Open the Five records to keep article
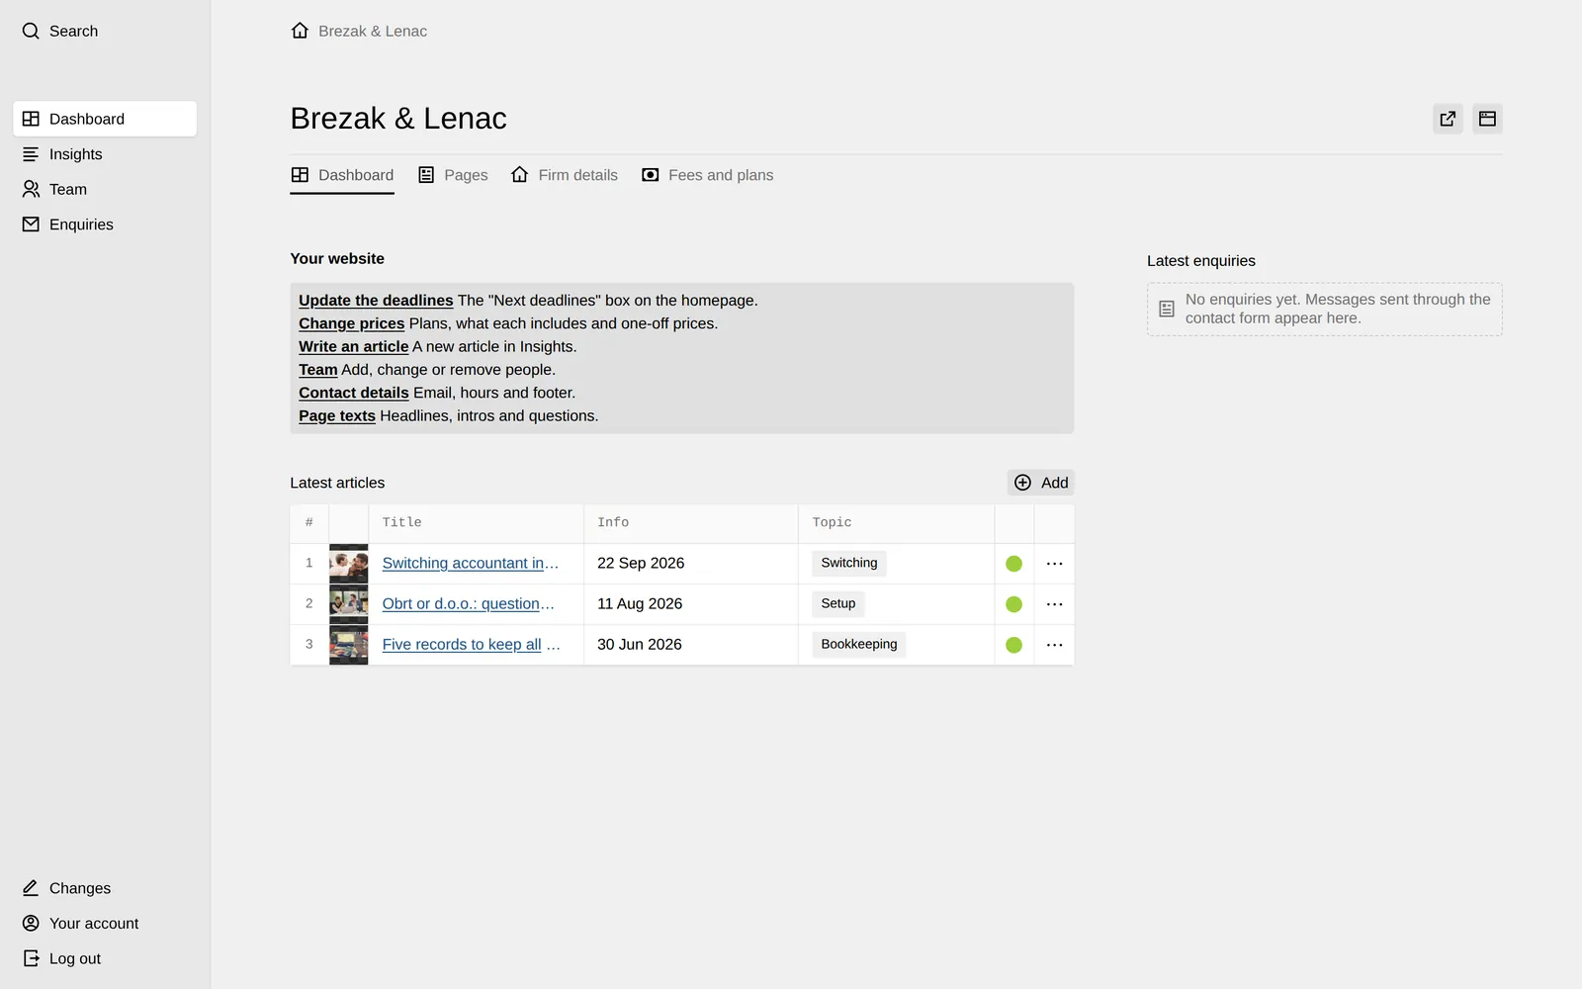The height and width of the screenshot is (989, 1582). 472,644
